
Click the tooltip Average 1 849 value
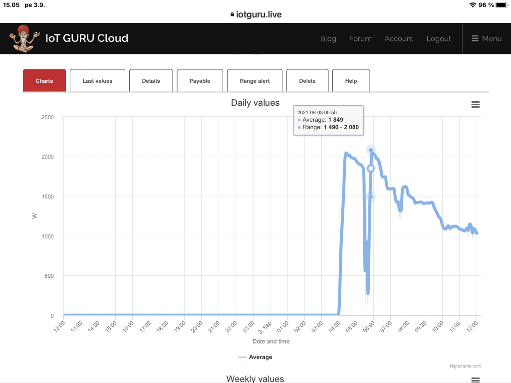click(x=323, y=120)
